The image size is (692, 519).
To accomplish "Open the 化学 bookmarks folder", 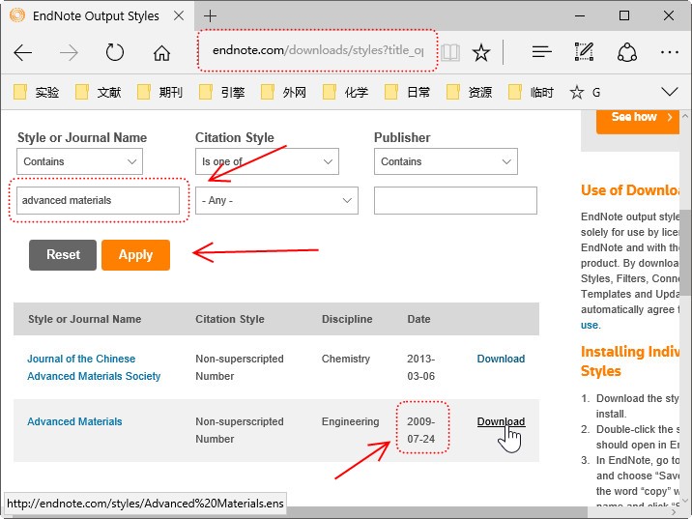I will pos(346,93).
